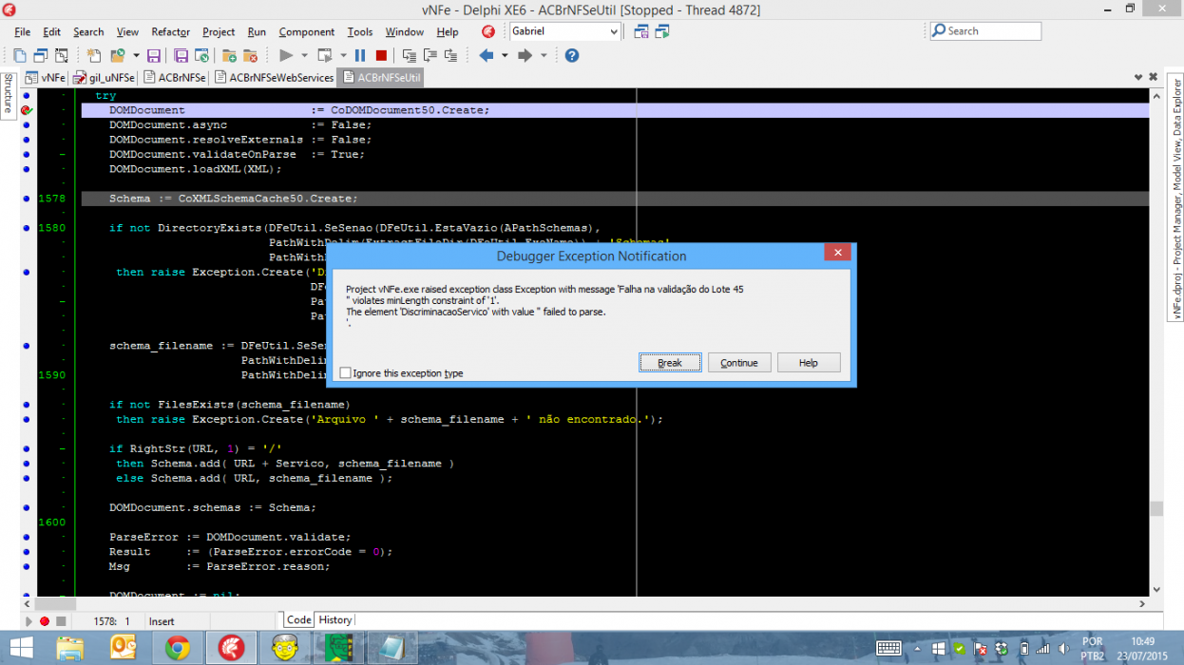Screen dimensions: 1184x665
Task: Click the grey Run play arrow icon
Action: [286, 56]
